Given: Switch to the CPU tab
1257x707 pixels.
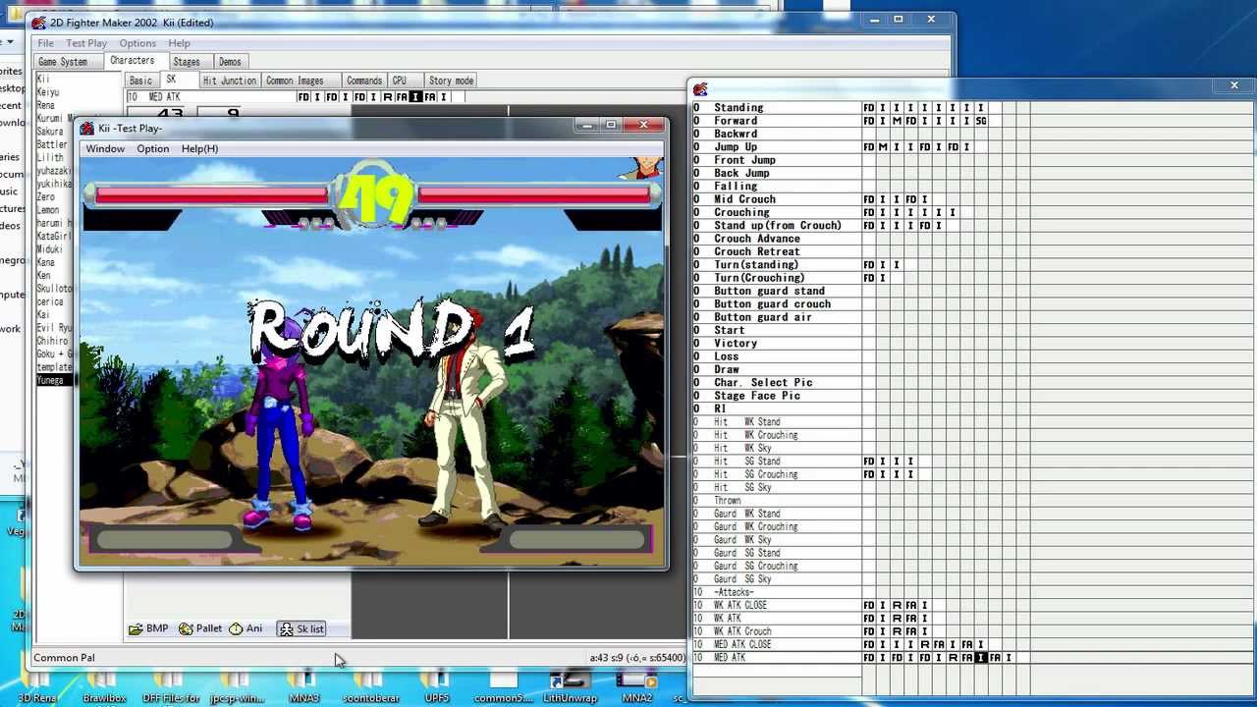Looking at the screenshot, I should [400, 81].
